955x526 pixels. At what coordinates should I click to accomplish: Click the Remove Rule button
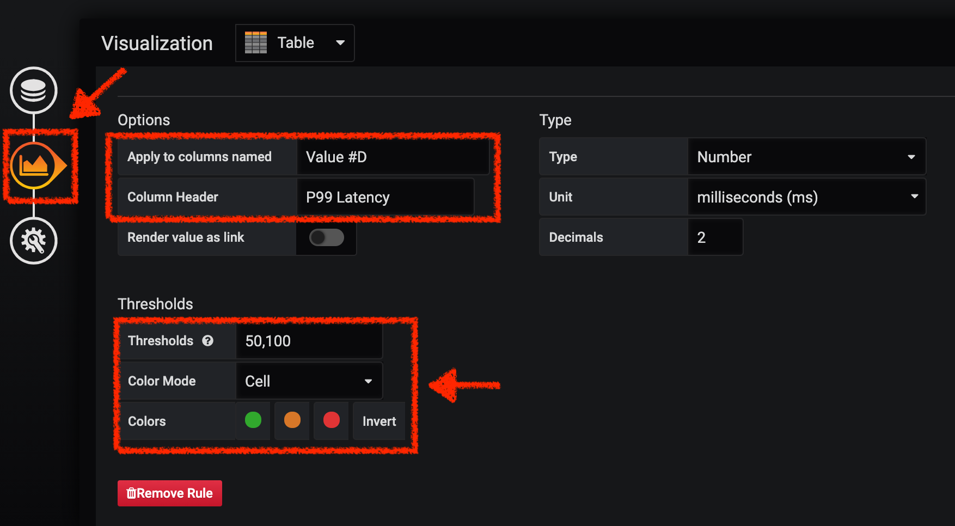[170, 493]
